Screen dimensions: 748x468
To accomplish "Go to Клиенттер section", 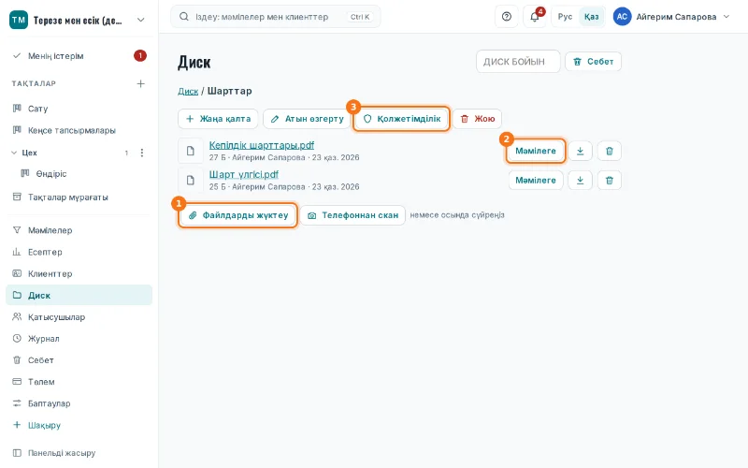I will coord(79,273).
